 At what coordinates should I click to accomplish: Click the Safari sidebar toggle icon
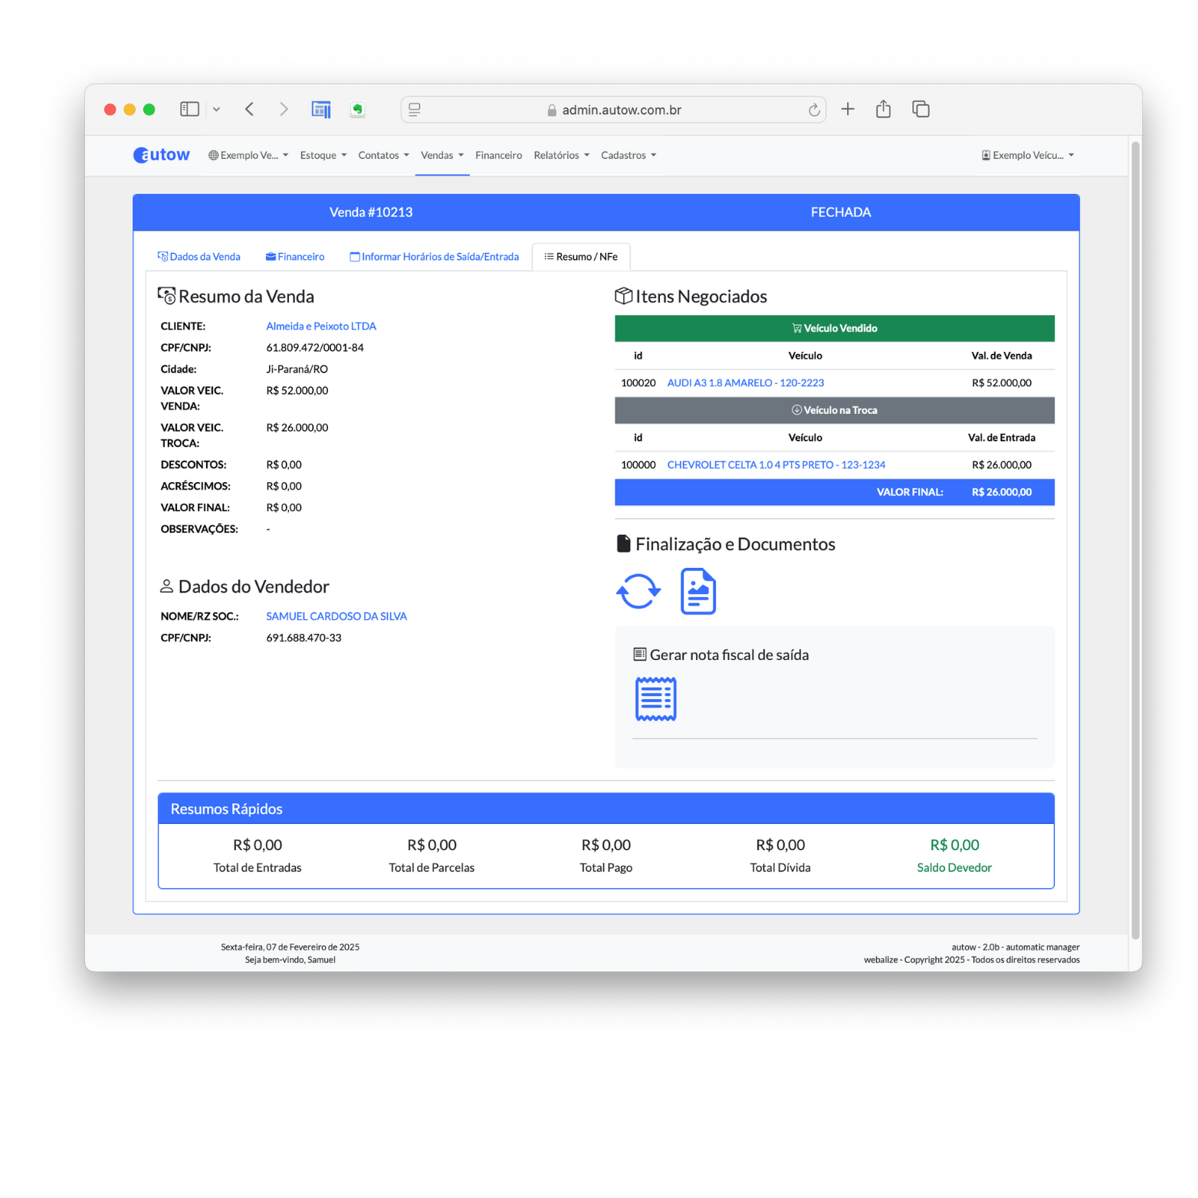[189, 110]
